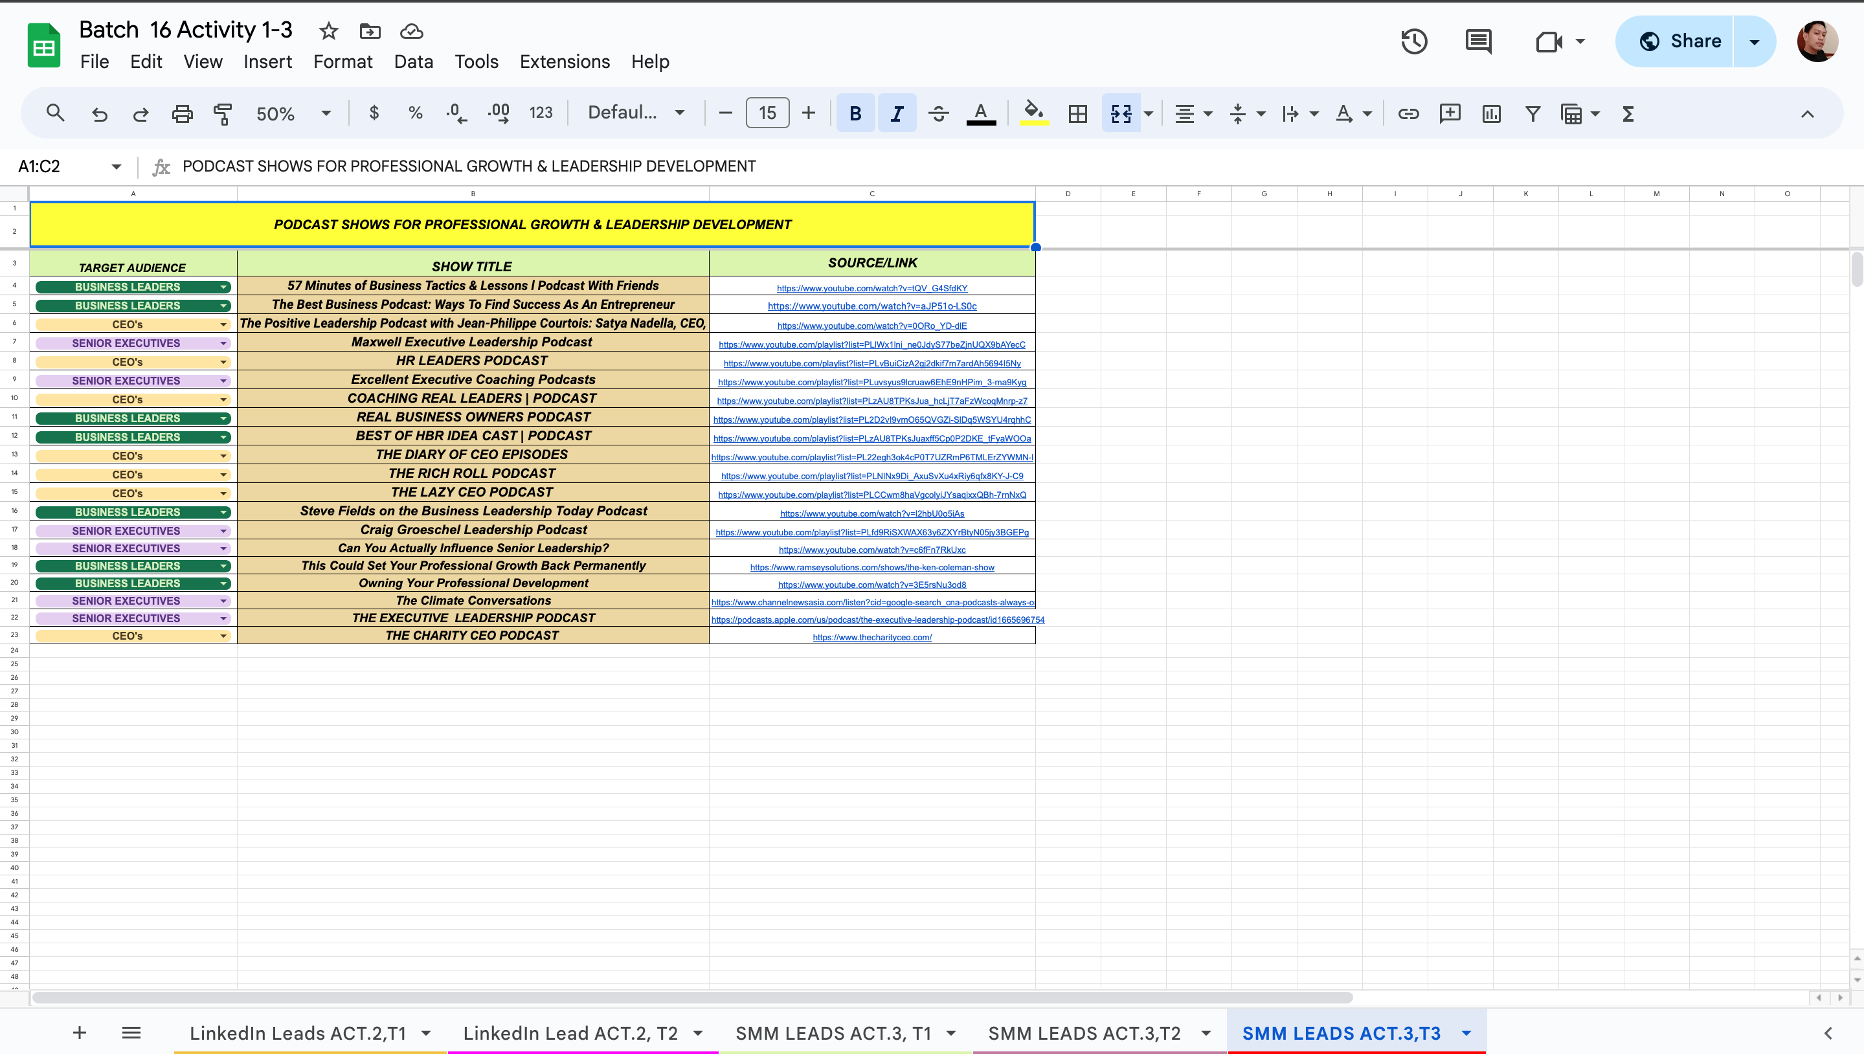
Task: Click the font size input field
Action: tap(767, 114)
